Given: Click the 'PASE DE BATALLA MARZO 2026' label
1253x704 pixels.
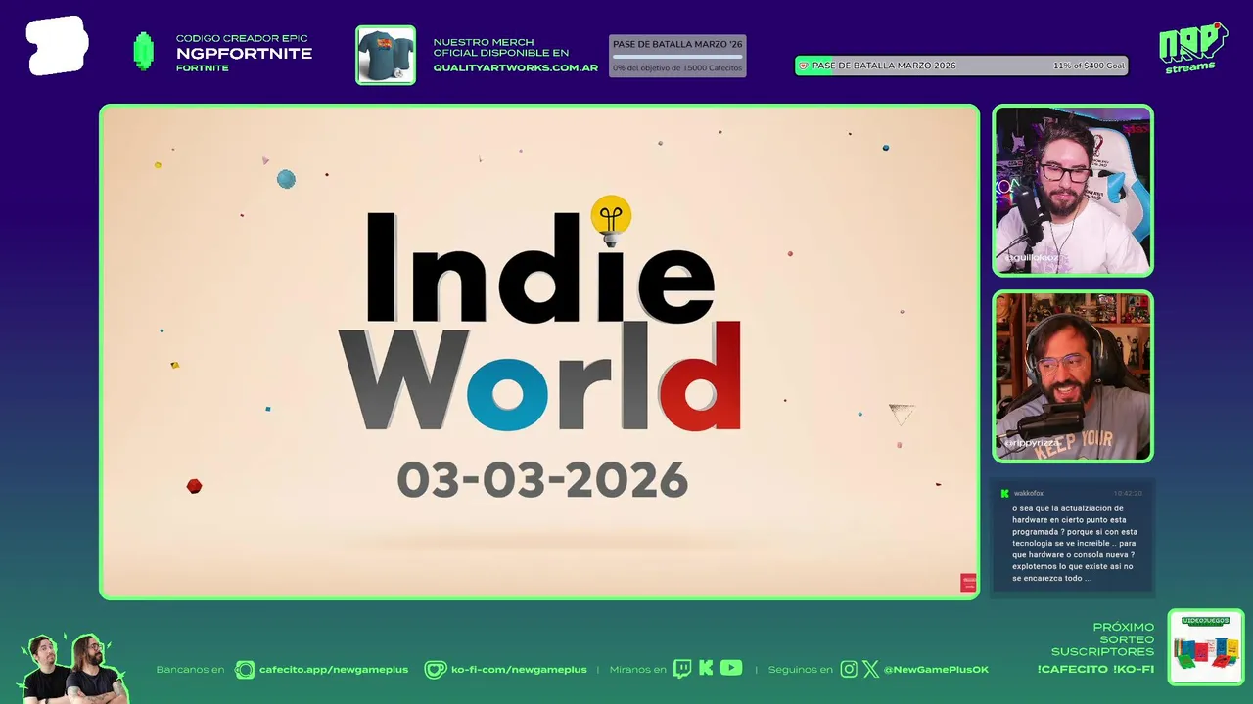Looking at the screenshot, I should 883,66.
